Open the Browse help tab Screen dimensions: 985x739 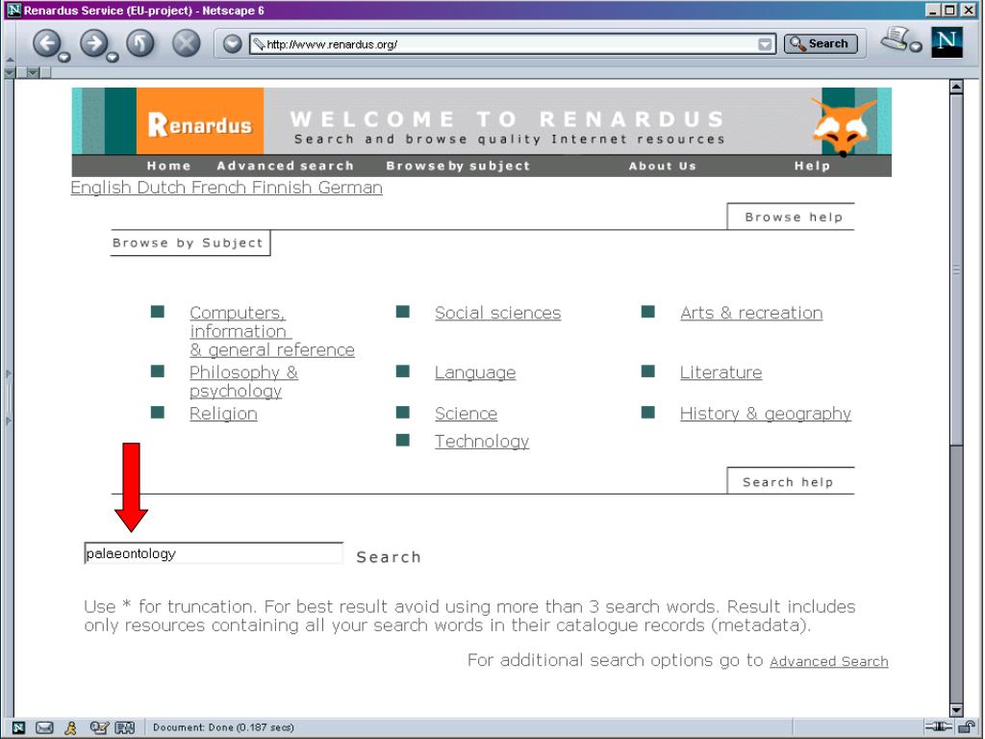pyautogui.click(x=791, y=217)
